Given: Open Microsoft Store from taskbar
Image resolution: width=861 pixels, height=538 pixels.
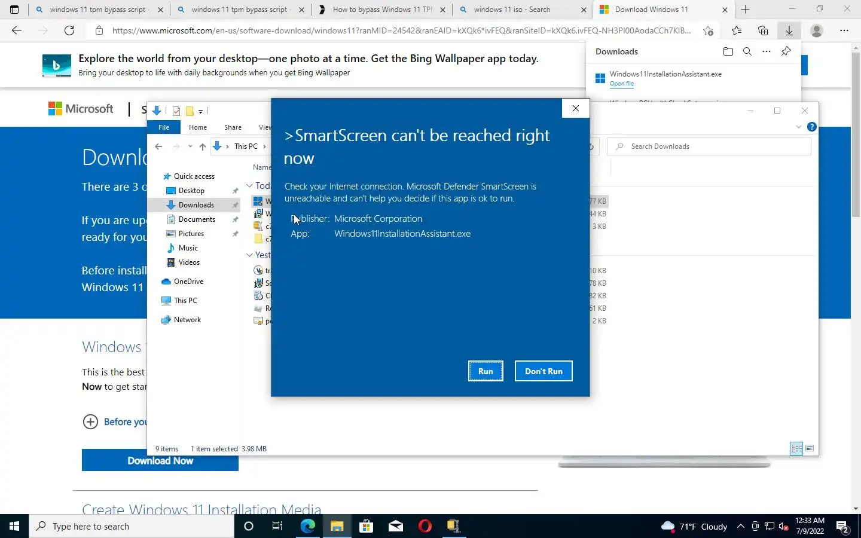Looking at the screenshot, I should coord(366,526).
